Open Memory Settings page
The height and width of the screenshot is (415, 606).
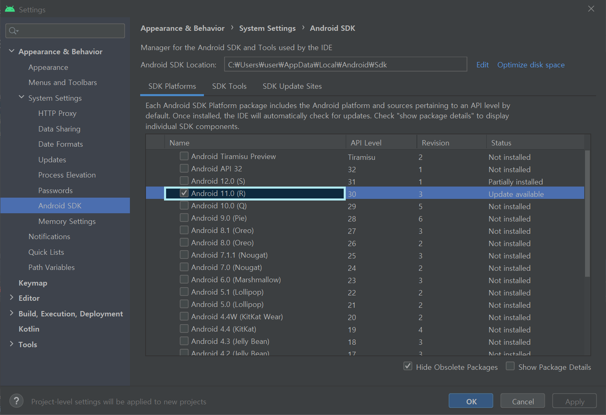[67, 221]
